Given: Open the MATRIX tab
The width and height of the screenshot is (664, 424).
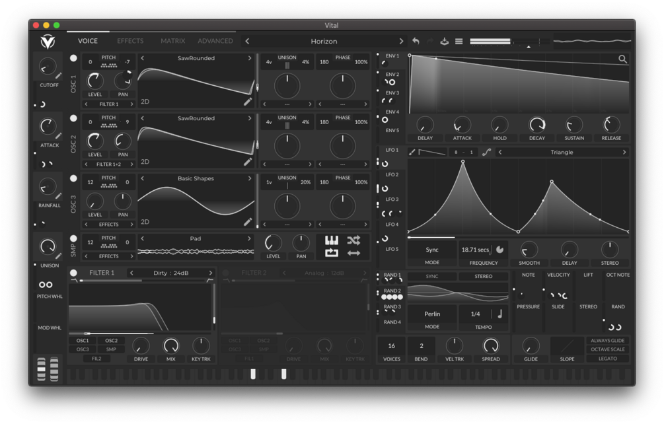Looking at the screenshot, I should click(x=172, y=40).
